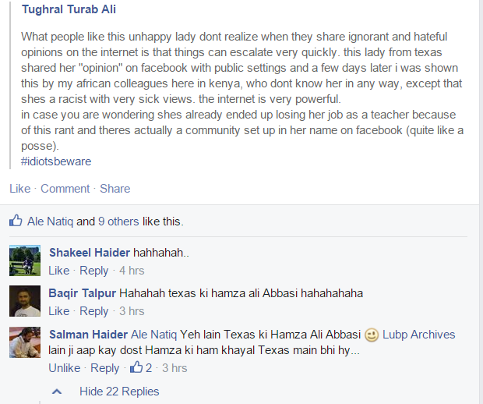Like Shakeel Haider's comment
483x404 pixels.
coord(59,271)
